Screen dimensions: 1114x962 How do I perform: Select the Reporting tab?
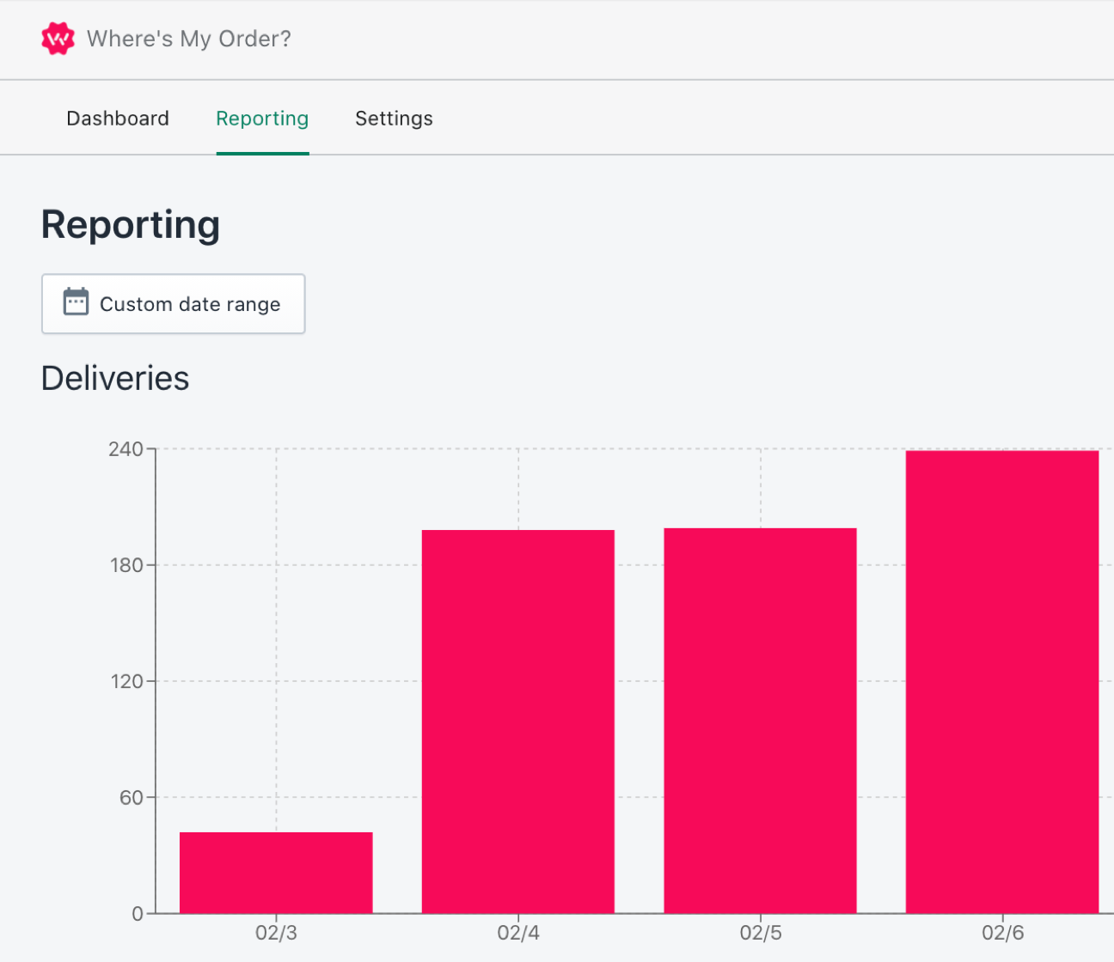[x=262, y=119]
